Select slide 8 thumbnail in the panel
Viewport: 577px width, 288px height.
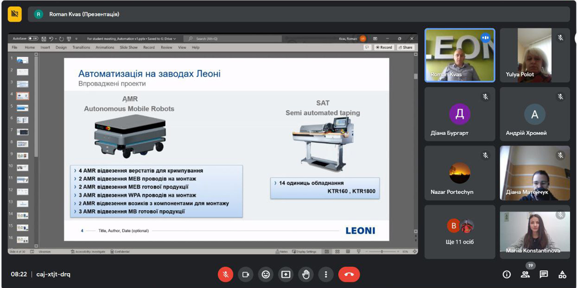pos(22,144)
